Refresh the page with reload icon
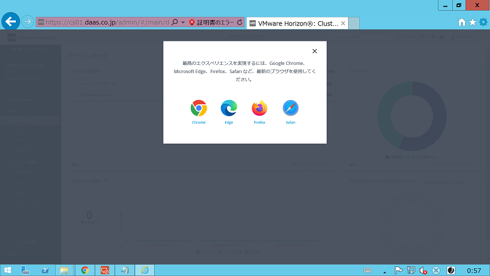Image resolution: width=490 pixels, height=276 pixels. [240, 22]
